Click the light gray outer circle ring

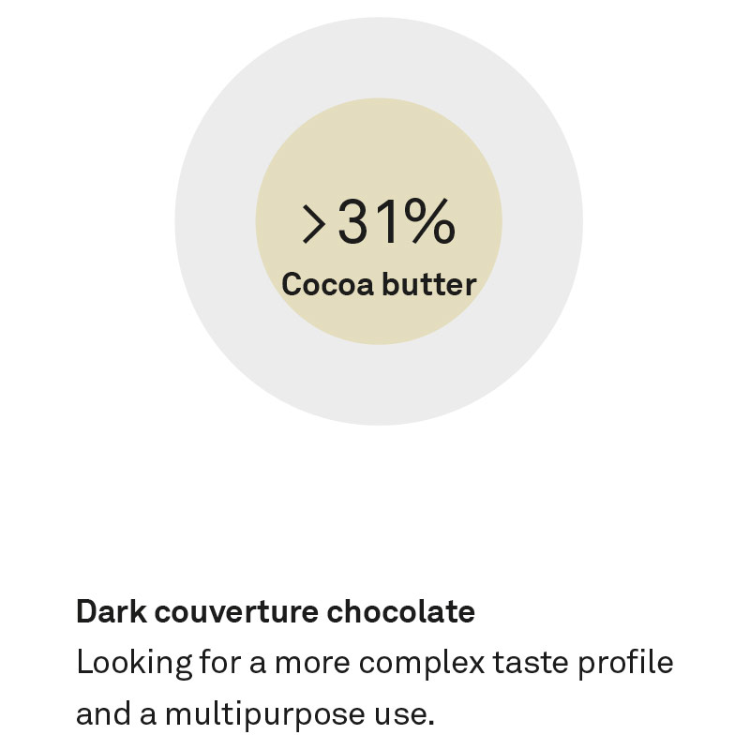point(379,57)
